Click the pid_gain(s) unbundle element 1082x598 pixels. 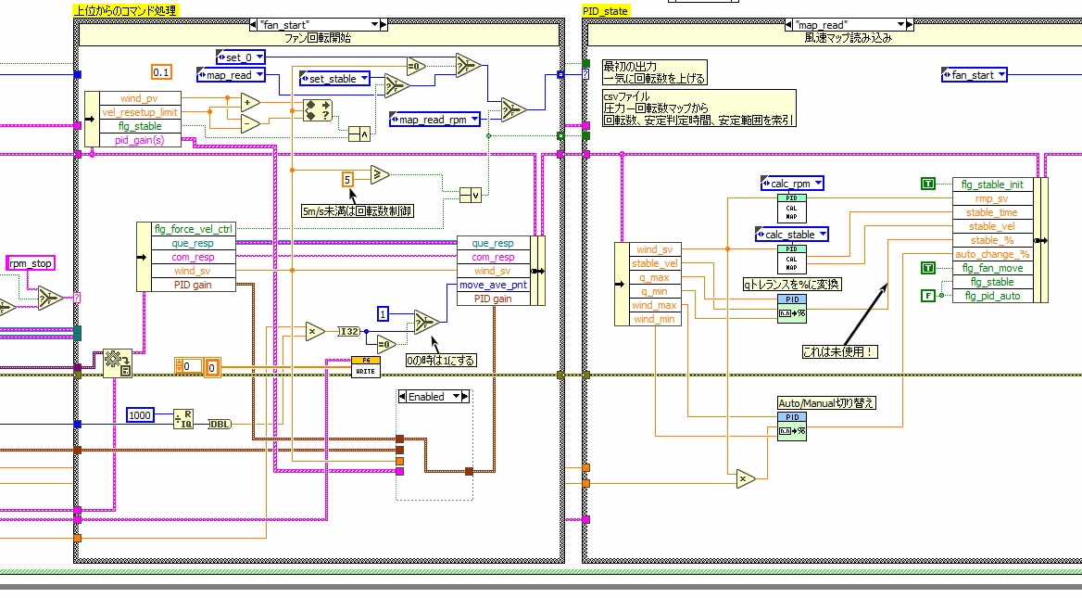coord(140,139)
